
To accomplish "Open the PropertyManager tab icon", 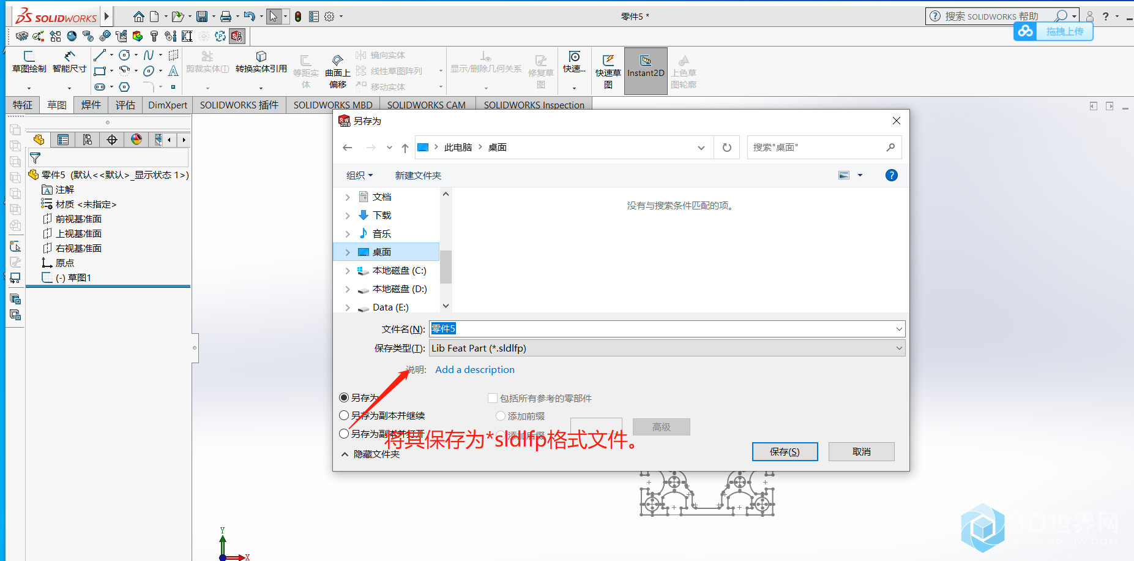I will tap(63, 140).
